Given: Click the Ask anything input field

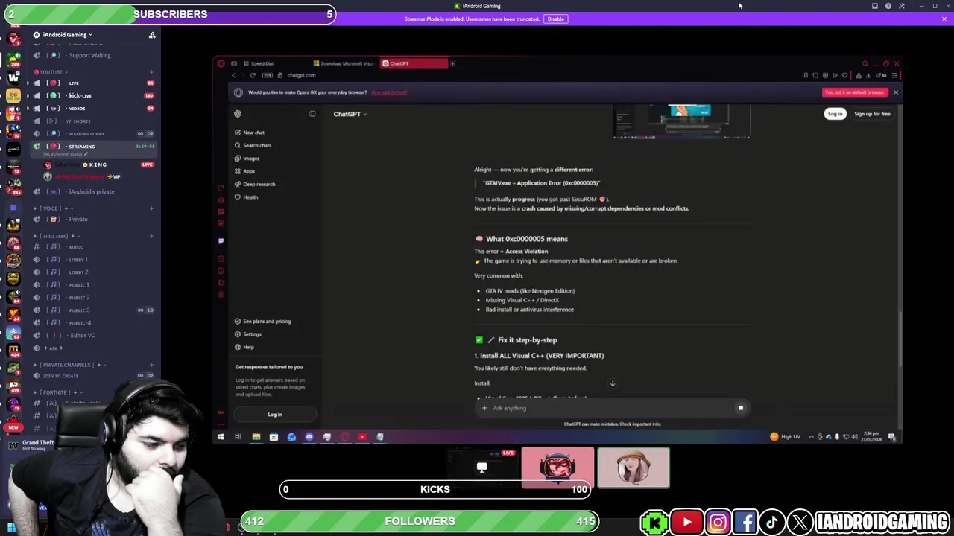Looking at the screenshot, I should 611,408.
